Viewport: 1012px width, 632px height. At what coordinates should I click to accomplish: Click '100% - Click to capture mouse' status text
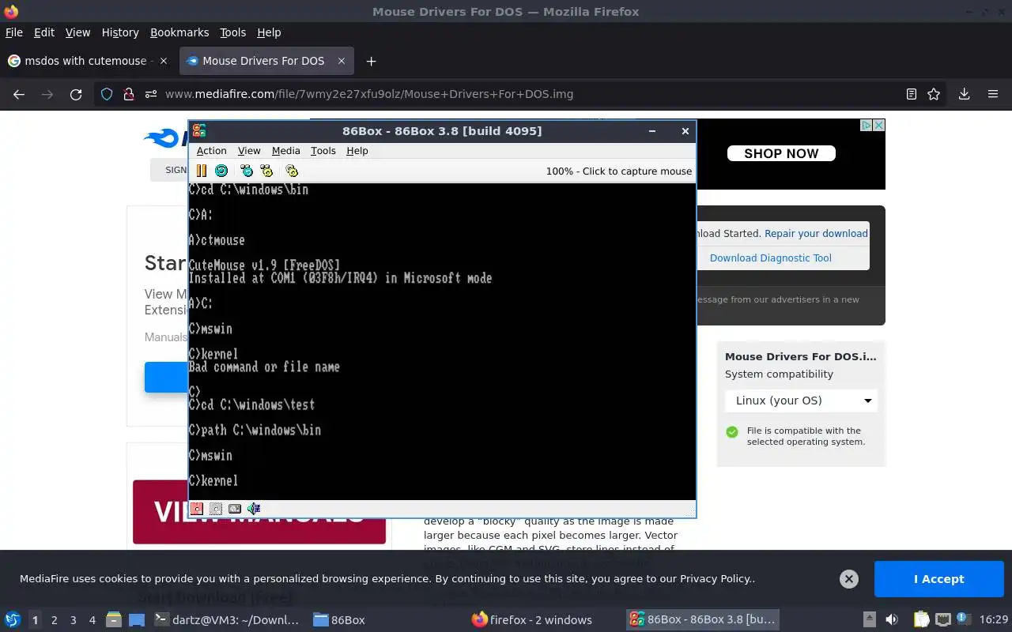618,171
